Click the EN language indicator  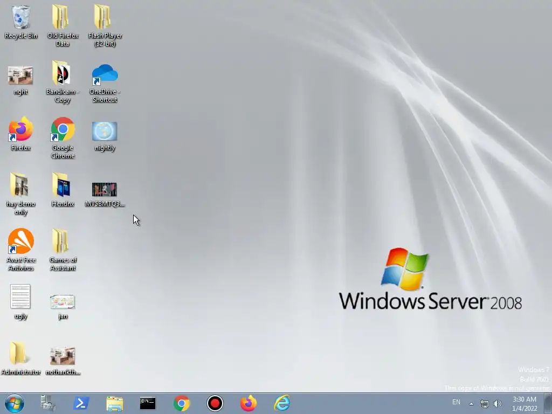pos(456,402)
